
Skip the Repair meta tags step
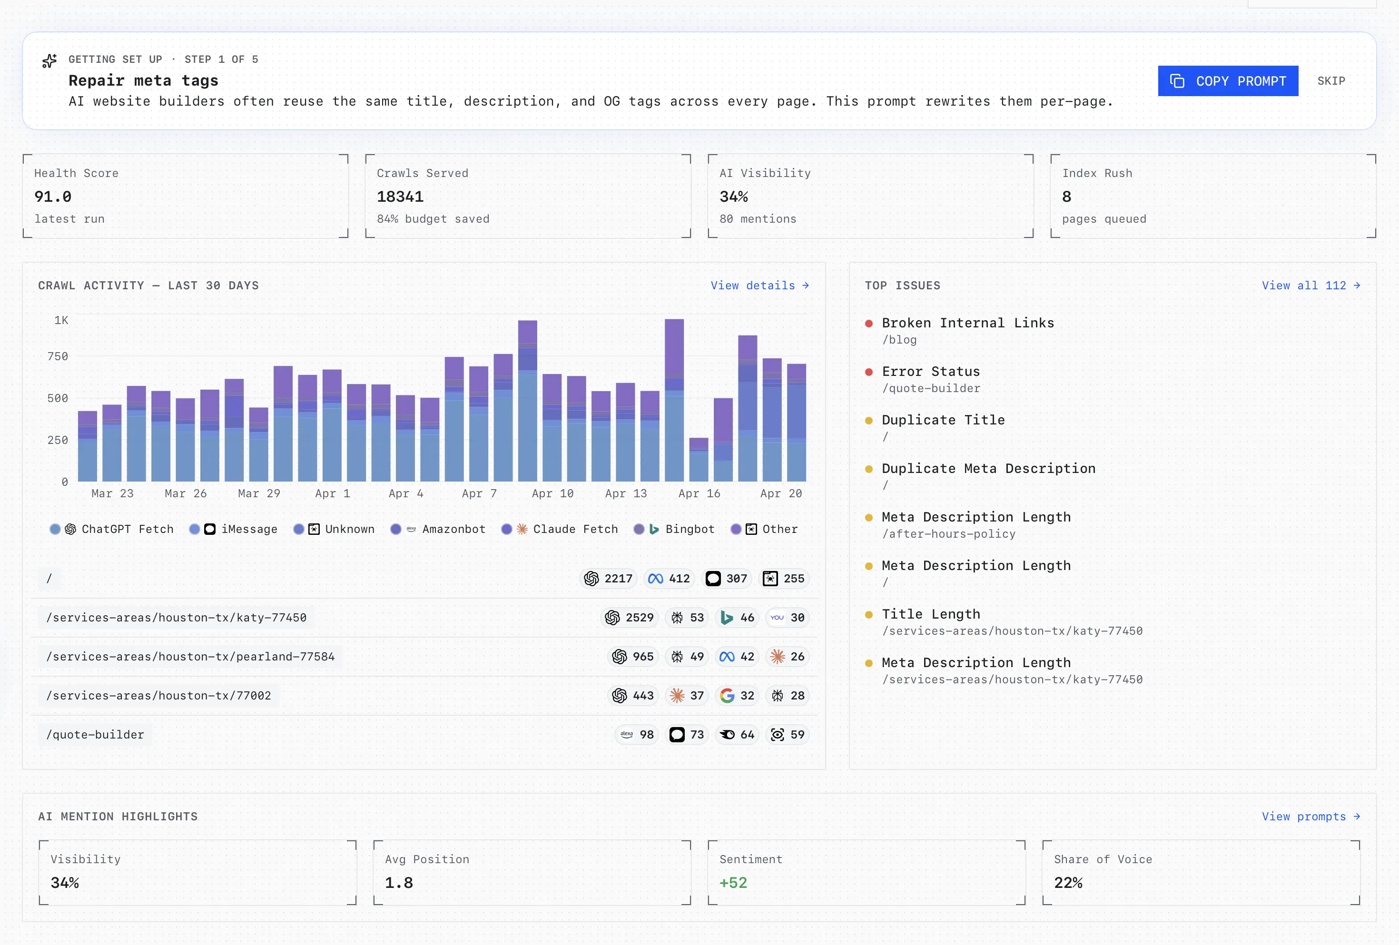click(1330, 81)
